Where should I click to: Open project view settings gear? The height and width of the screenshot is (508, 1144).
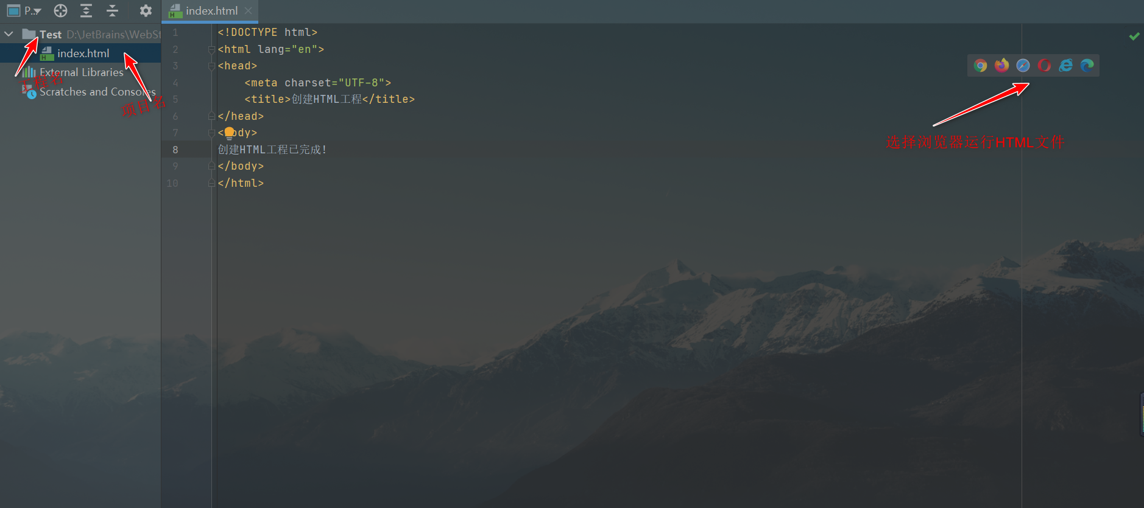(146, 10)
